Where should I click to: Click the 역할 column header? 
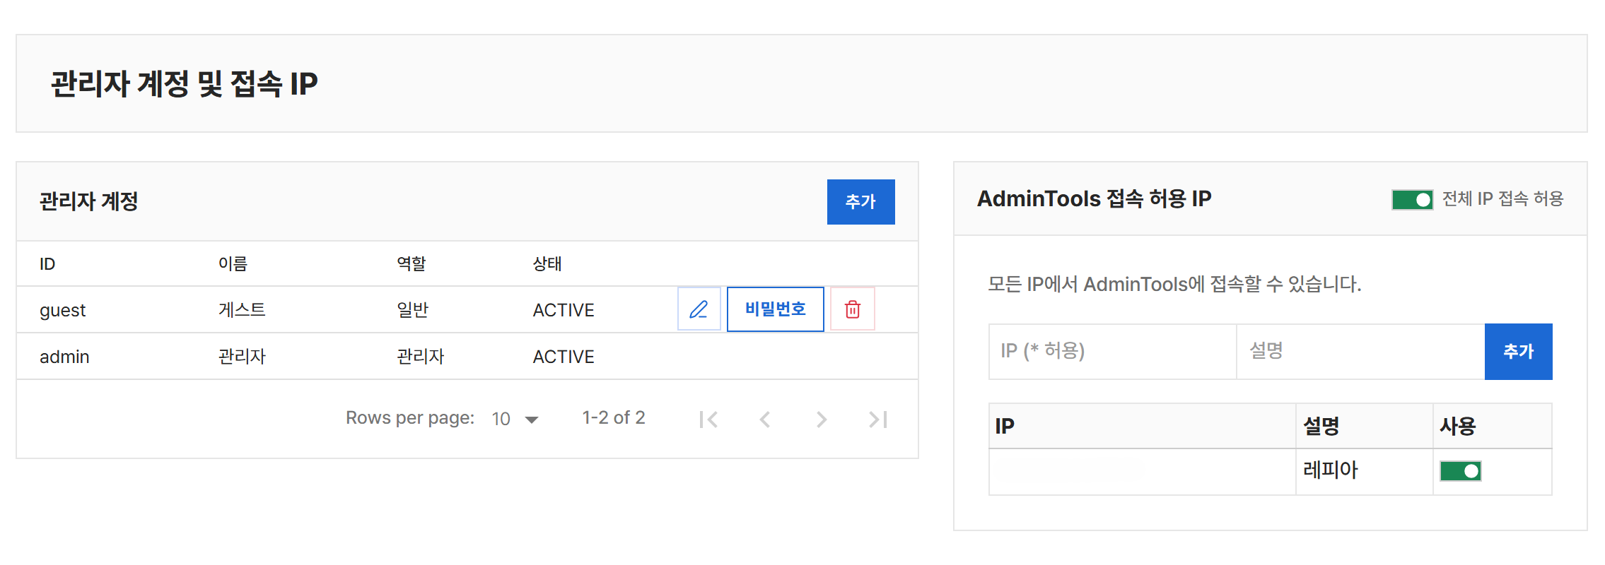(412, 263)
